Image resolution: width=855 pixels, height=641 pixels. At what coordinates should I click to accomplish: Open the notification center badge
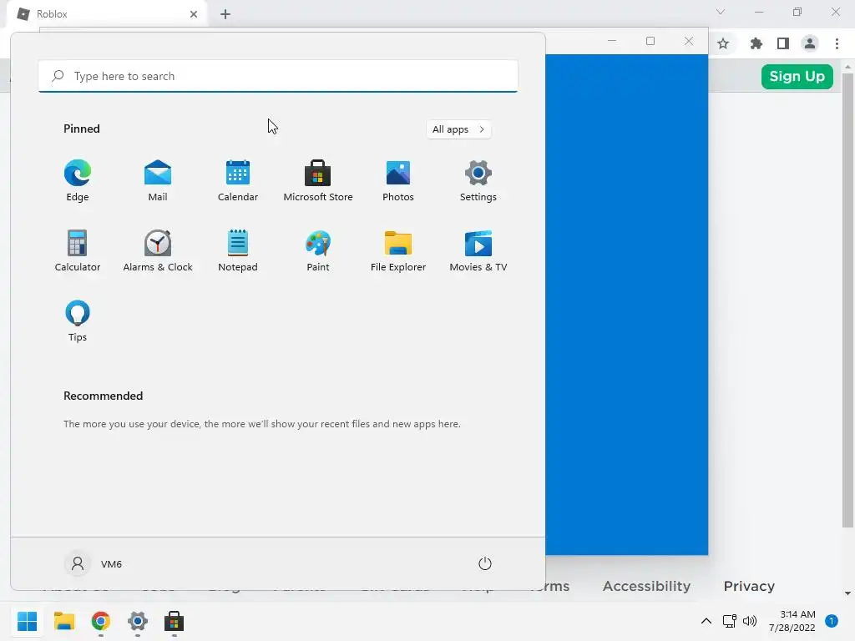[x=832, y=621]
